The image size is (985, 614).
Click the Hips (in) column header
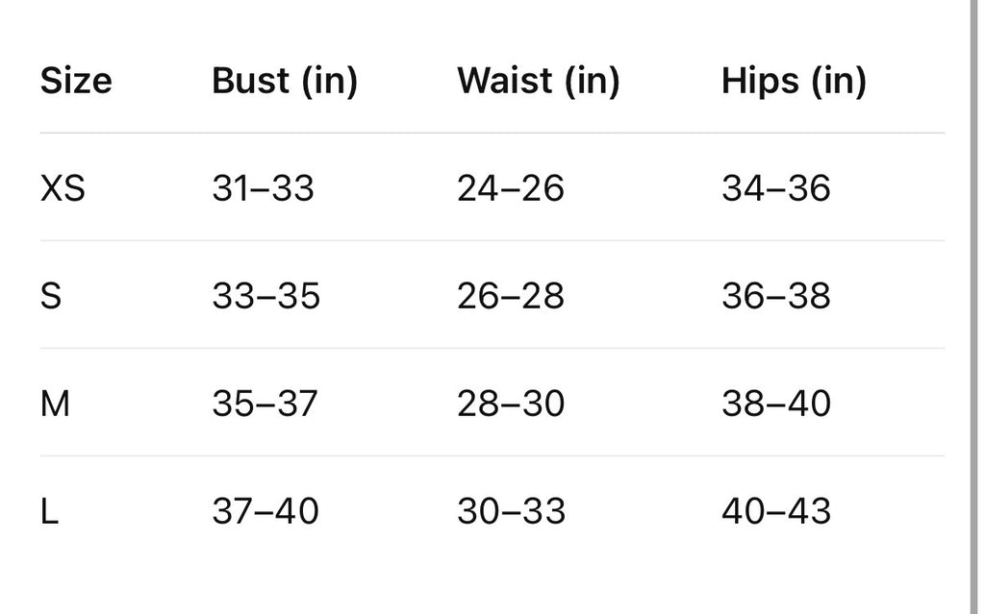tap(794, 81)
